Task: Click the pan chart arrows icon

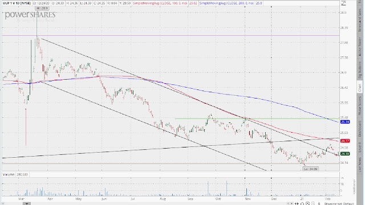Action: 297,204
